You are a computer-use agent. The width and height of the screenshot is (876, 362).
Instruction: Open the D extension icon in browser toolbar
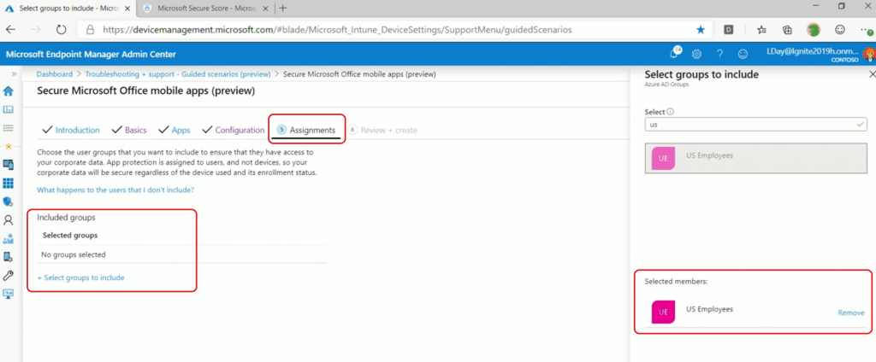(729, 30)
